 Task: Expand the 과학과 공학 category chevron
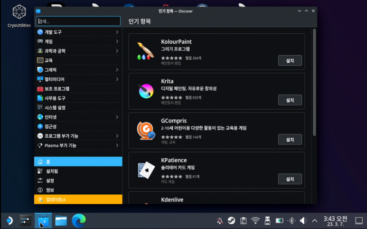(x=117, y=51)
